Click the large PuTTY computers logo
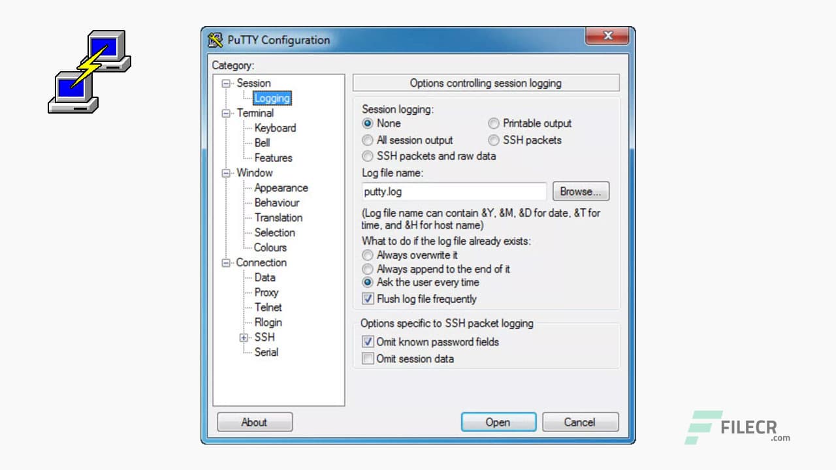Screen dimensions: 836x470 89,71
